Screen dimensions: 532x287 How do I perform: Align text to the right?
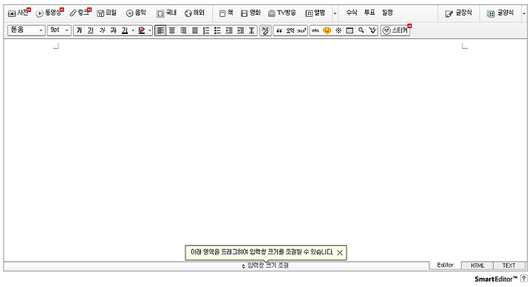(x=183, y=30)
